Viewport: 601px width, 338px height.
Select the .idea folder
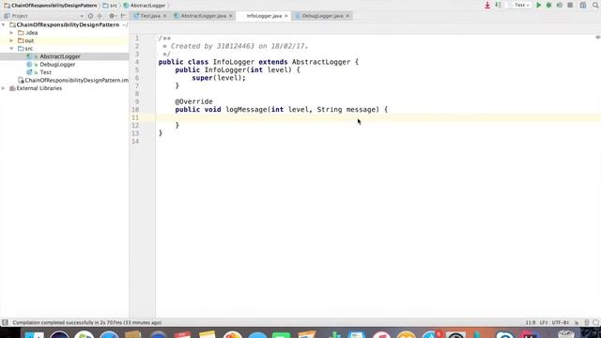tap(31, 33)
